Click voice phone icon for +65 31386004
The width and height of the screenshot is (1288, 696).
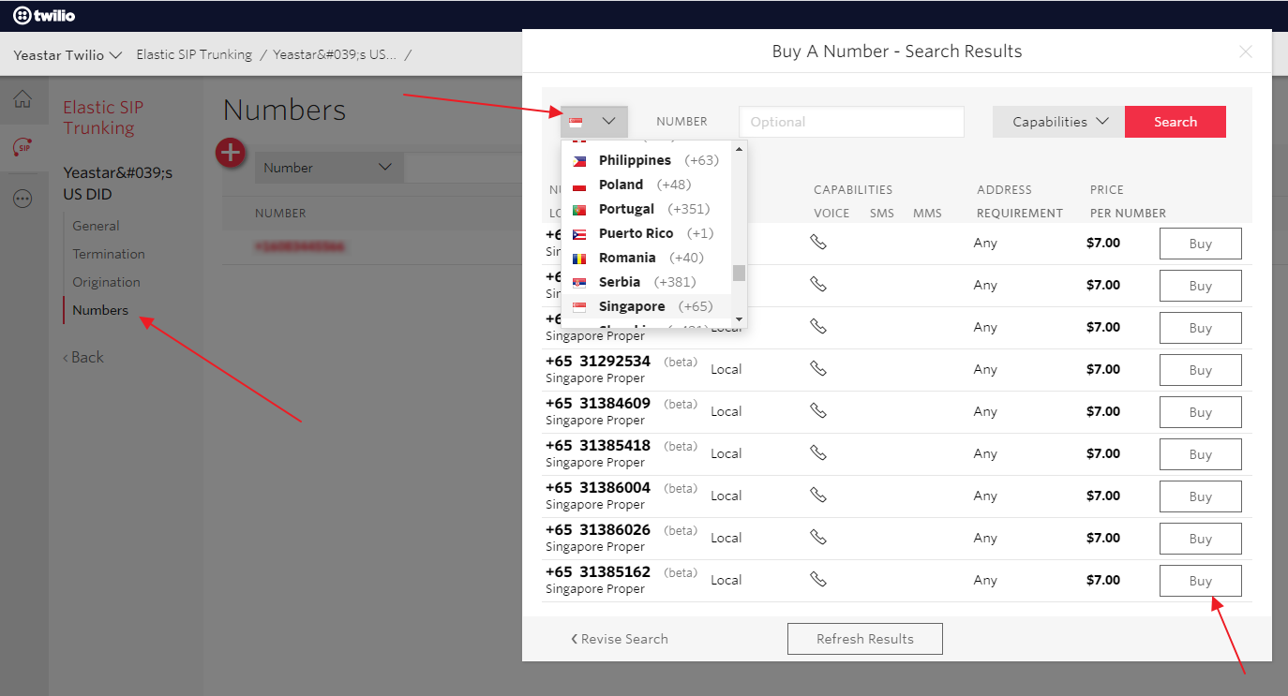tap(818, 496)
